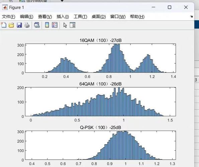The image size is (199, 167).
Task: Click the New Figure toolbar icon
Action: click(x=4, y=25)
